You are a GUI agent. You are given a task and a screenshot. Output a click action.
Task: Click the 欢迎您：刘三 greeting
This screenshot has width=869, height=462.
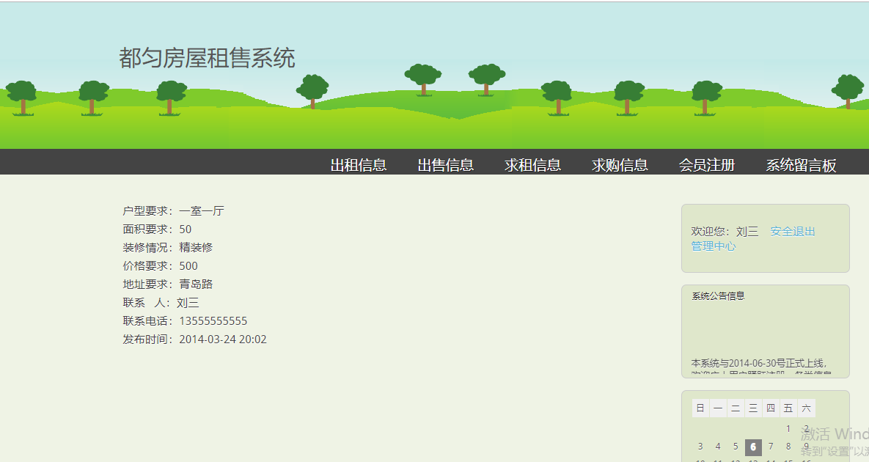[x=725, y=232]
